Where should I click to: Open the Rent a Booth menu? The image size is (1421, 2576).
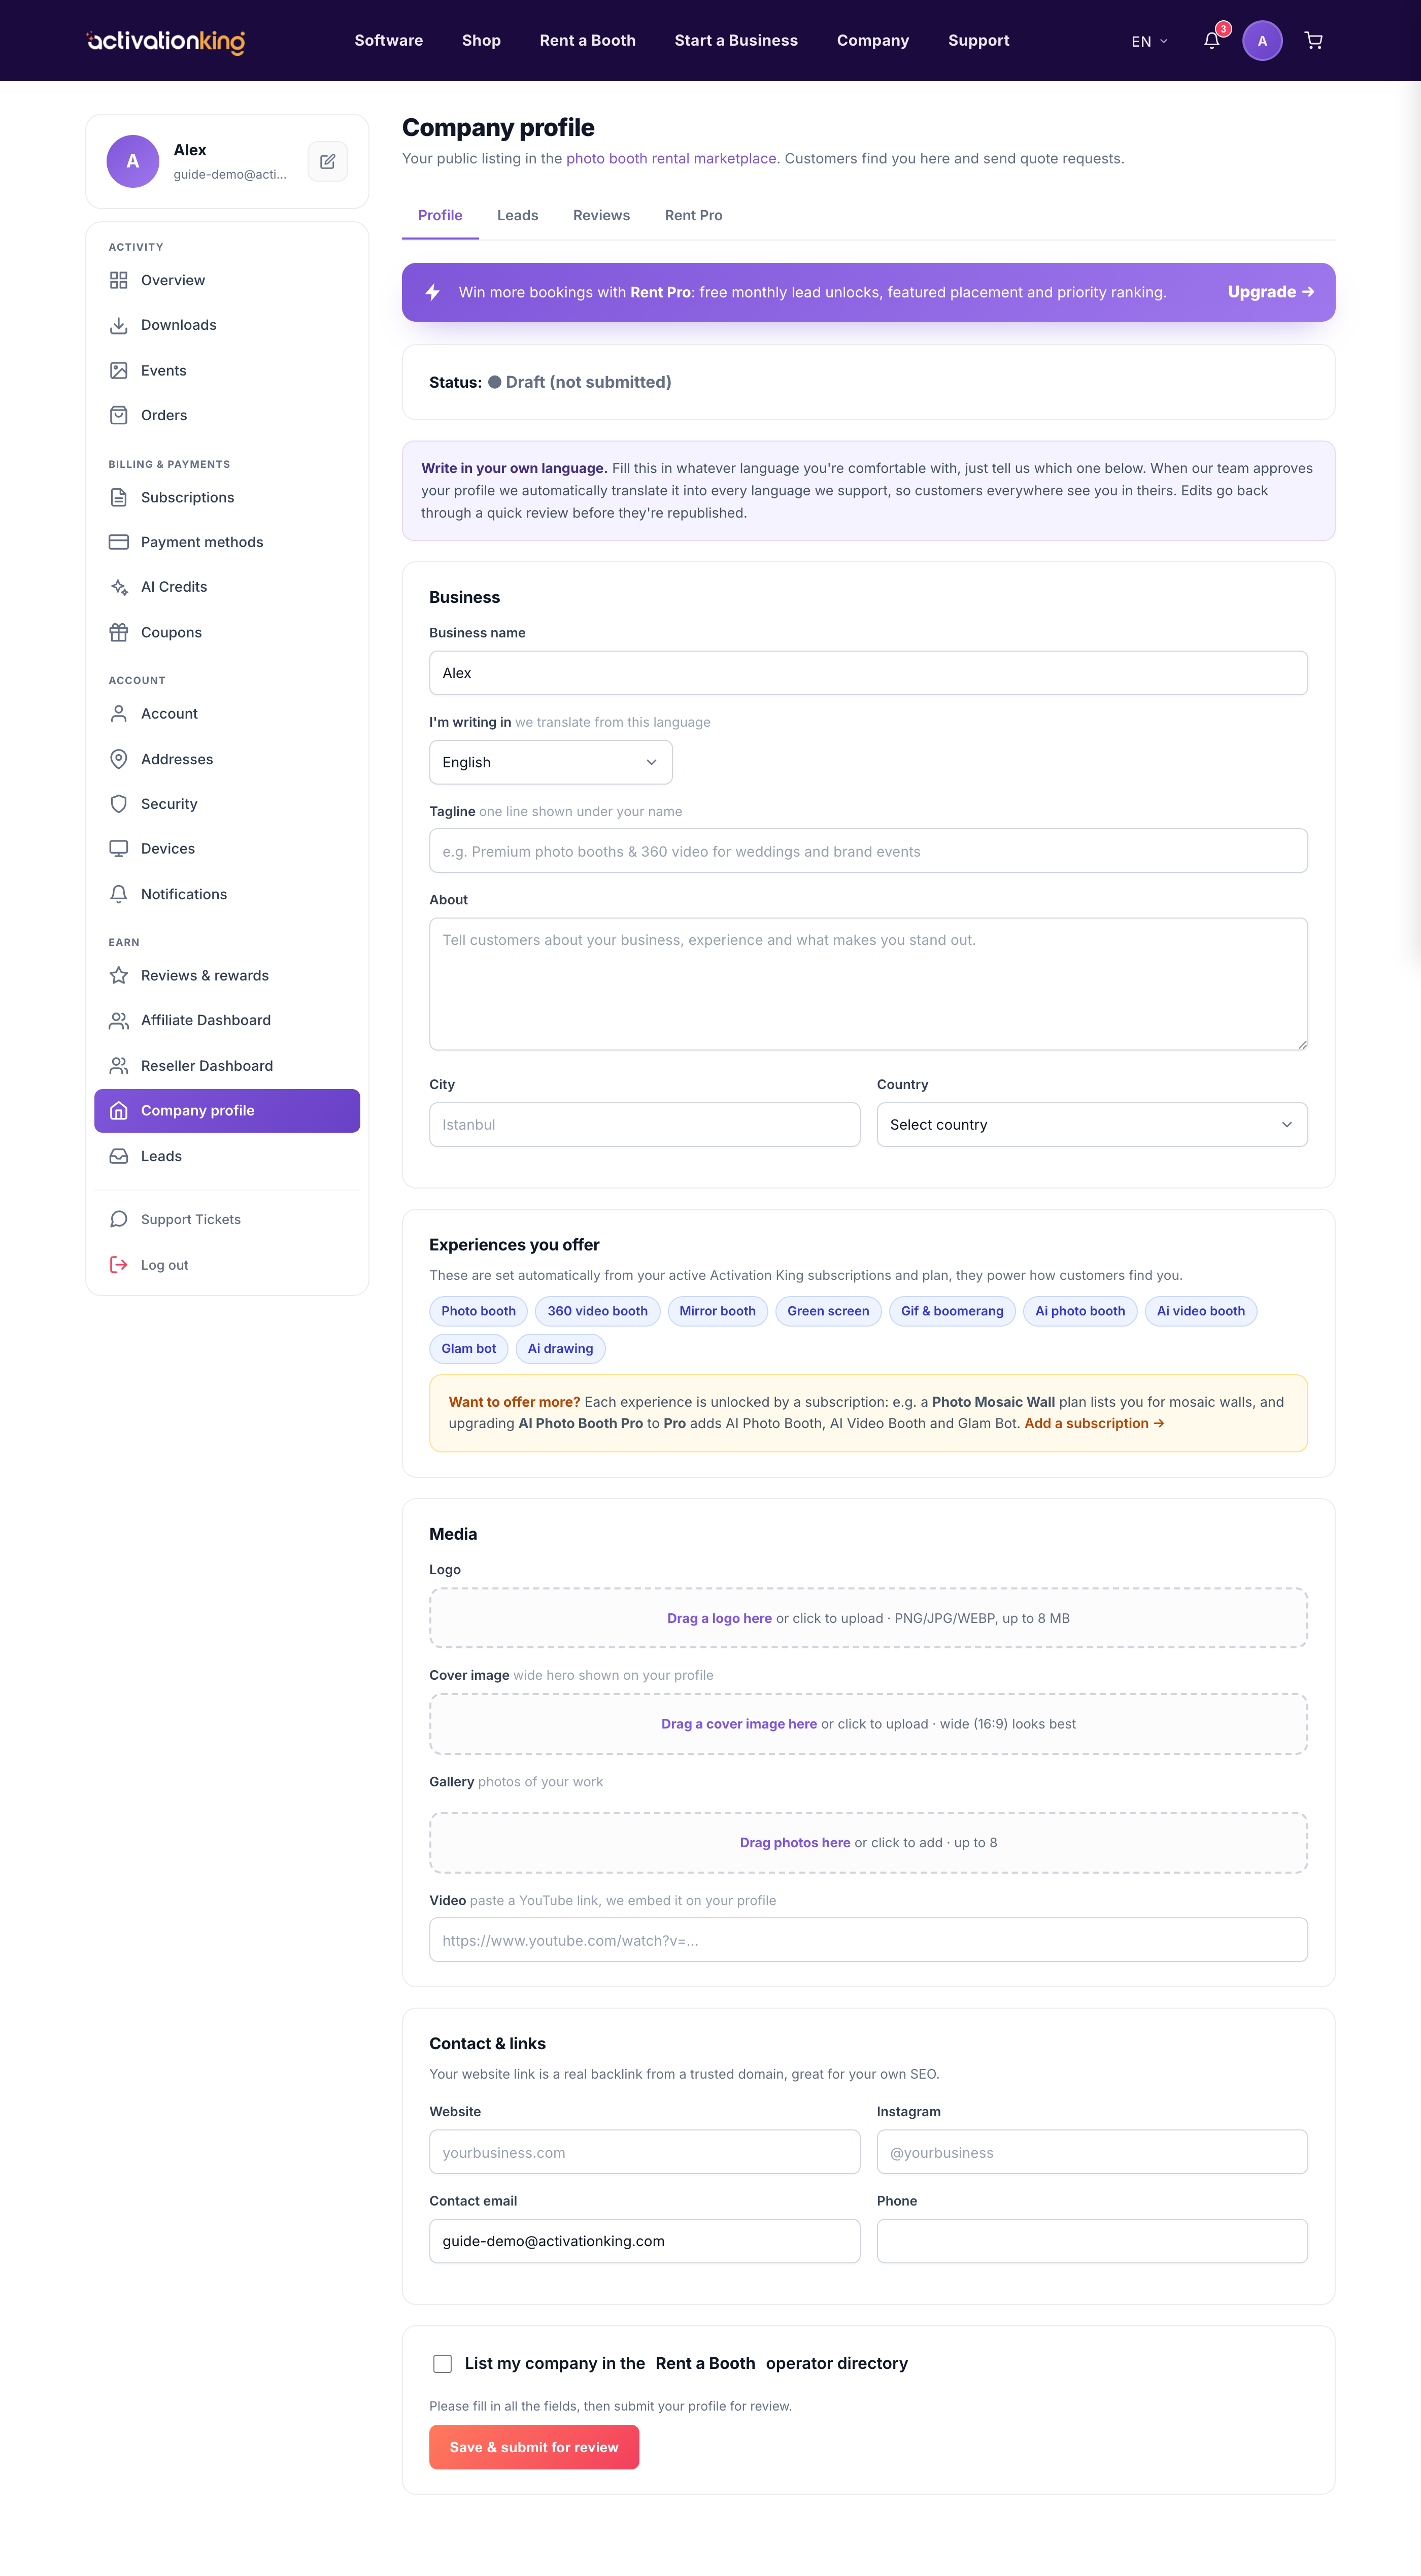click(587, 41)
